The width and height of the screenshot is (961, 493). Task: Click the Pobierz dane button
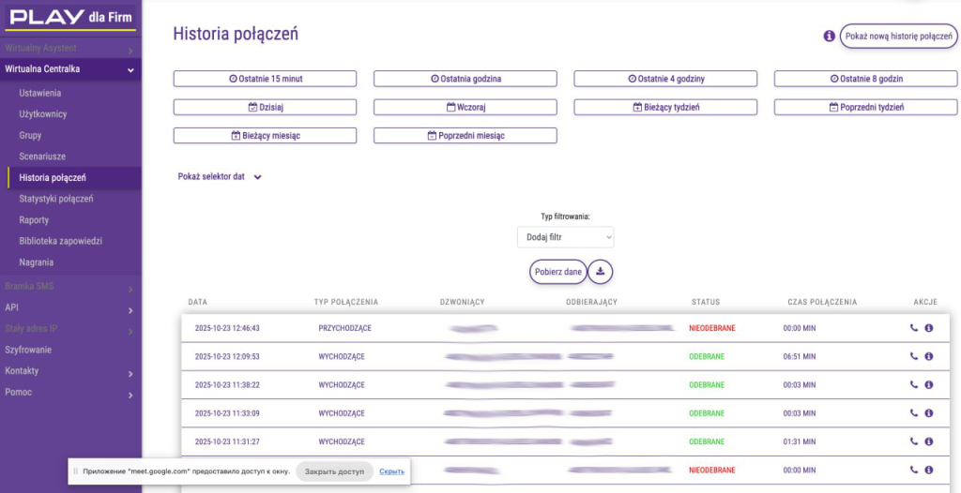[558, 272]
